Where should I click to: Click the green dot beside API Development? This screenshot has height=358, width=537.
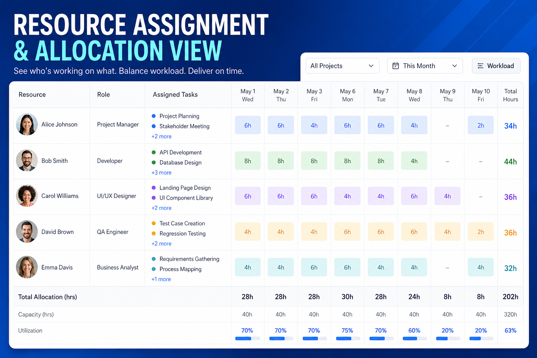coord(153,152)
